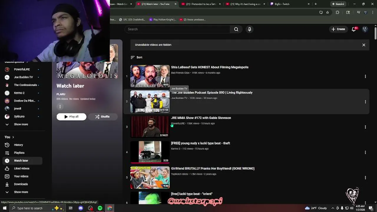Image resolution: width=377 pixels, height=212 pixels.
Task: Open Shia LaBeouf Megalopolis video thumbnail
Action: click(x=150, y=76)
